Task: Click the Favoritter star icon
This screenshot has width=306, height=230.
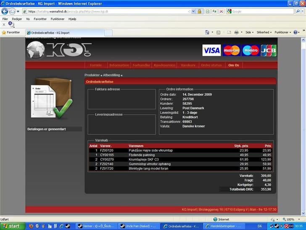Action: tap(4, 32)
